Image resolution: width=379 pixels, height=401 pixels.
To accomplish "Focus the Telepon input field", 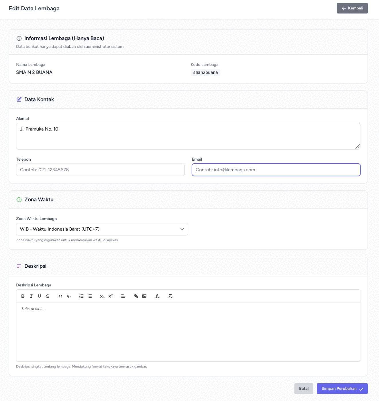I will [100, 170].
